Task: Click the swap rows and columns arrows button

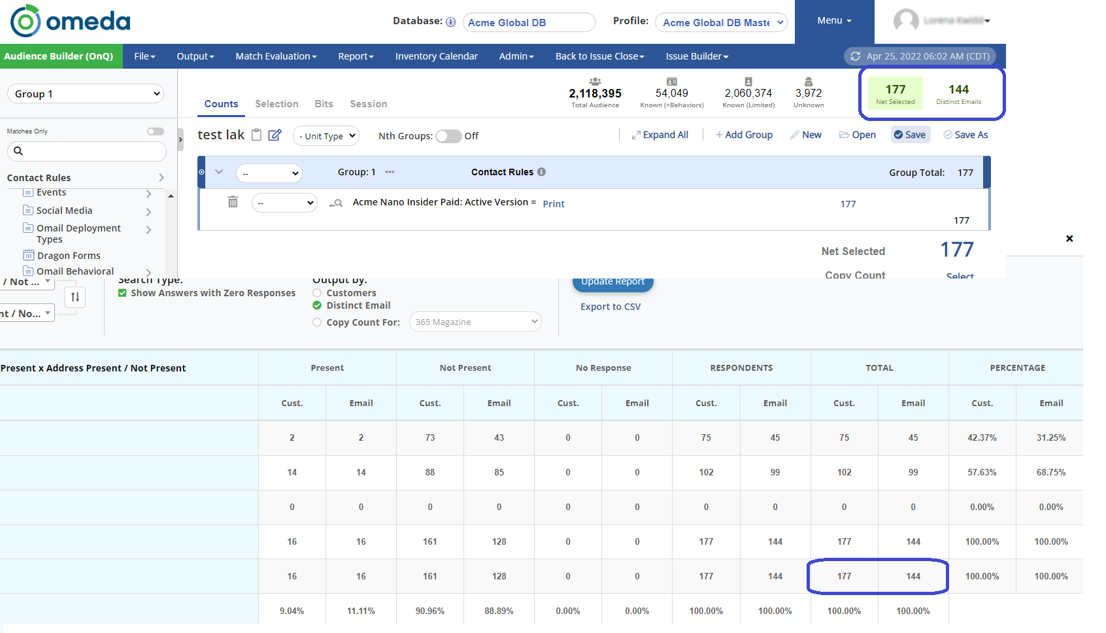Action: 75,297
